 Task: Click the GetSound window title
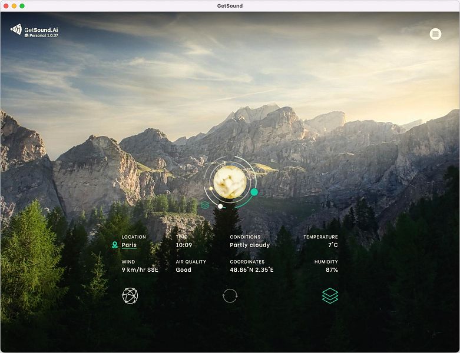pyautogui.click(x=230, y=6)
